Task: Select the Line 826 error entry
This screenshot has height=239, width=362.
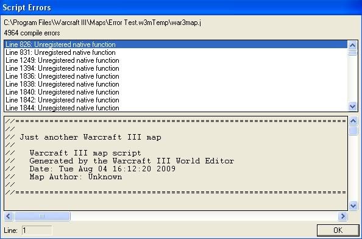Action: 176,45
